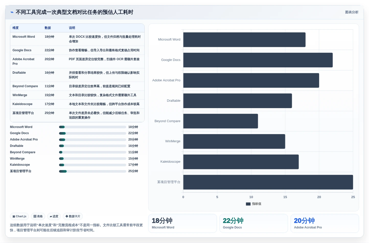Click the Beyond Compare label in progress list

coord(23,152)
